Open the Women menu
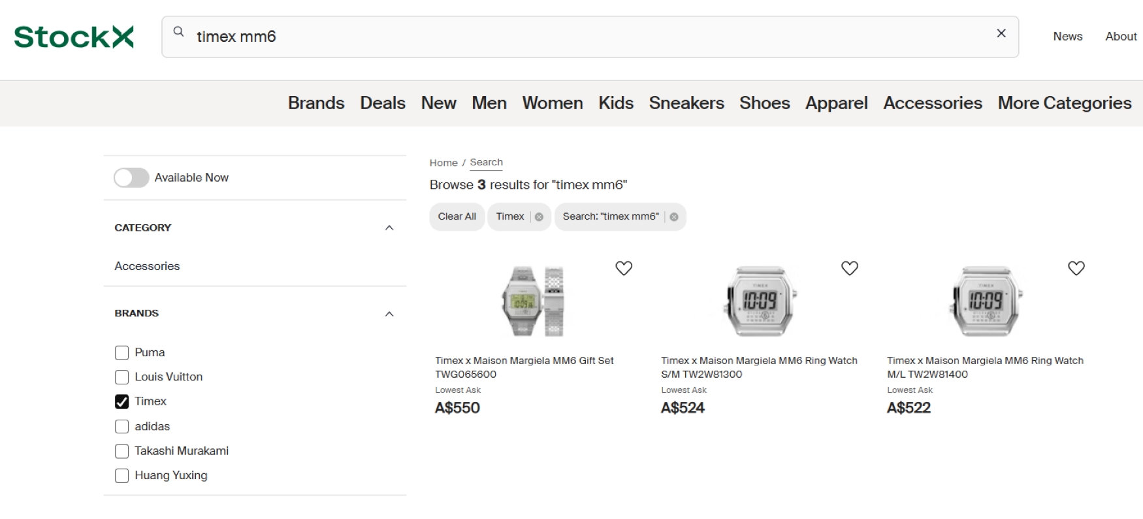1143x519 pixels. (x=553, y=103)
